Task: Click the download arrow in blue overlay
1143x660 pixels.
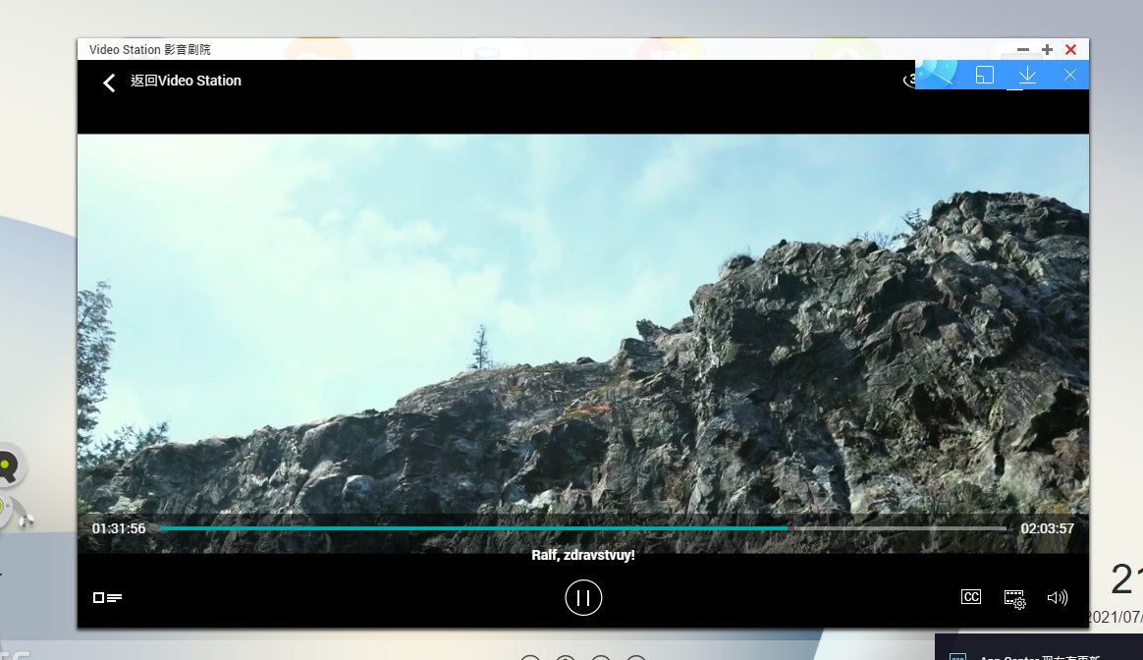Action: 1027,75
